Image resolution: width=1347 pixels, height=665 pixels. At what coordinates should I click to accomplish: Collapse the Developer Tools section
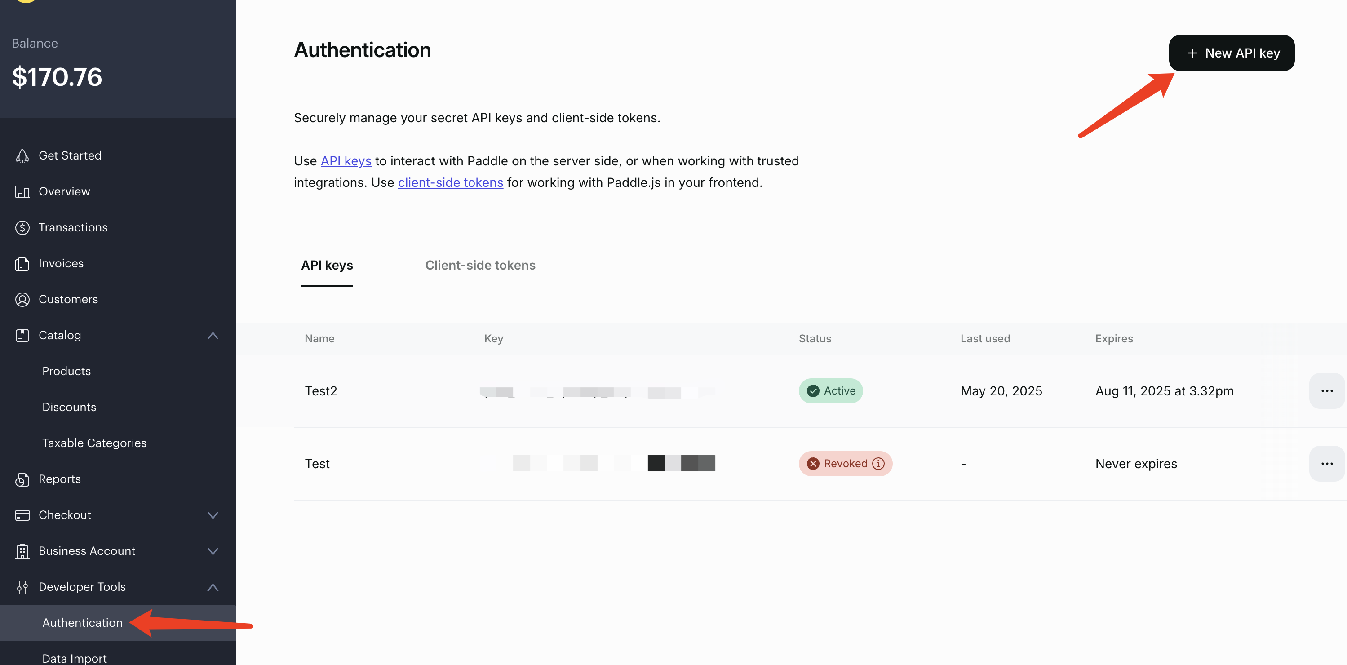tap(213, 587)
